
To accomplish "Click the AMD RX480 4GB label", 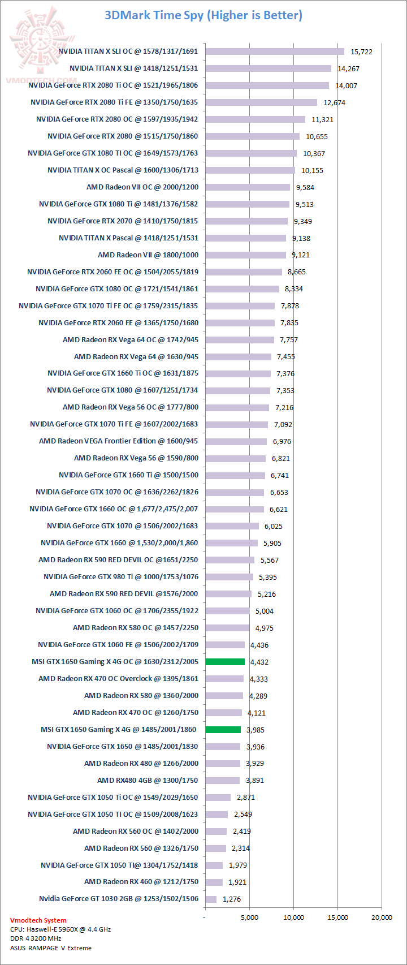I will pos(148,781).
